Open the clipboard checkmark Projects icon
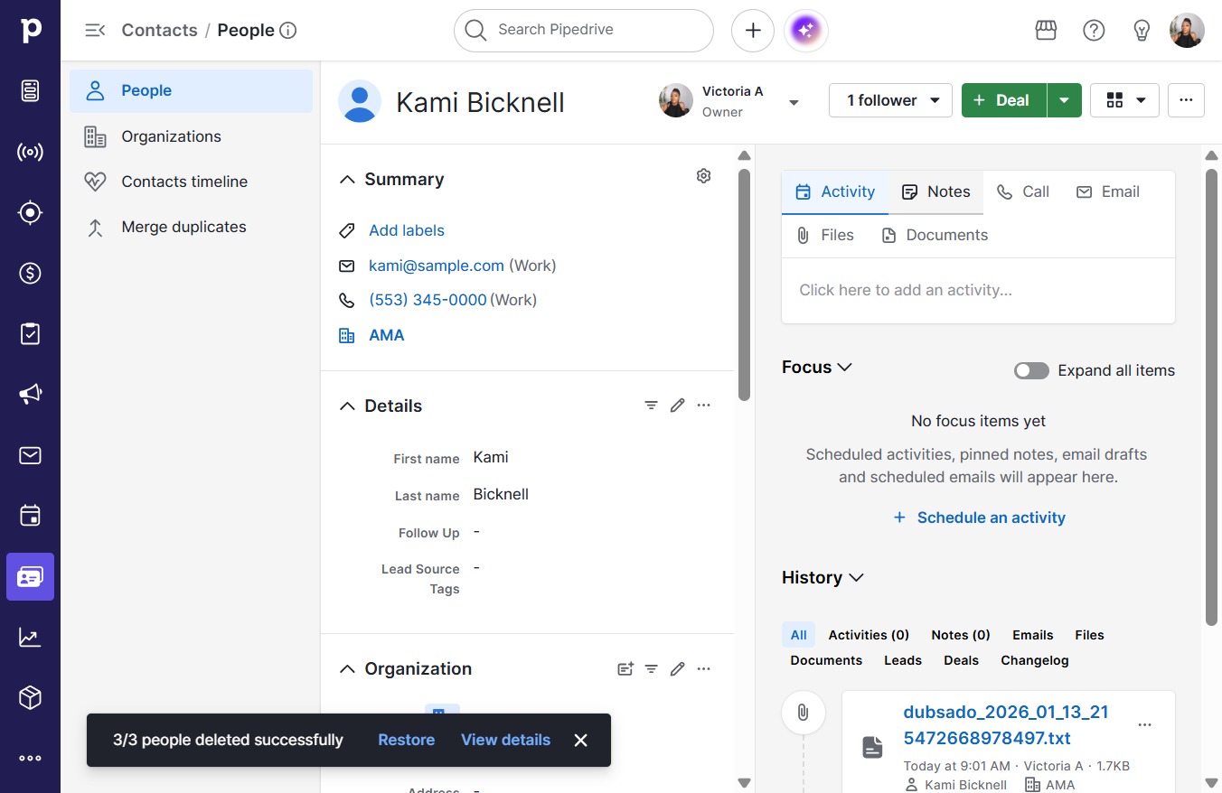The width and height of the screenshot is (1222, 793). coord(30,334)
